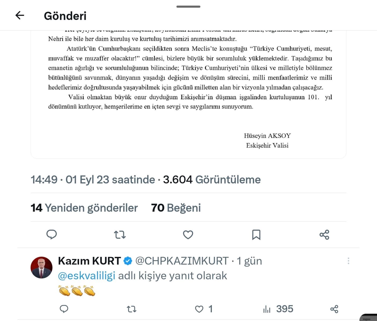
Task: Reply to Kazım KURT's comment
Action: pyautogui.click(x=64, y=309)
